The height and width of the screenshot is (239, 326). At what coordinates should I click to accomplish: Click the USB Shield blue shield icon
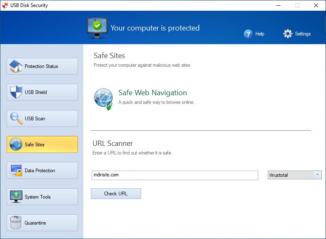tap(16, 92)
